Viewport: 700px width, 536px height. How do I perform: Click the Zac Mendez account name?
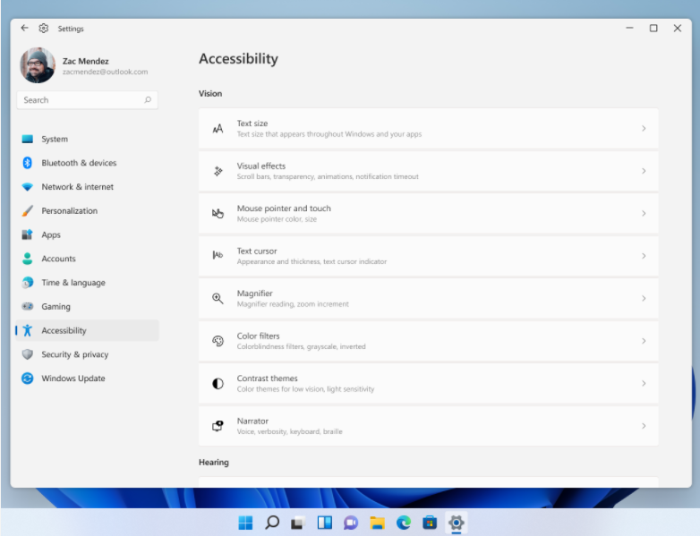click(86, 61)
